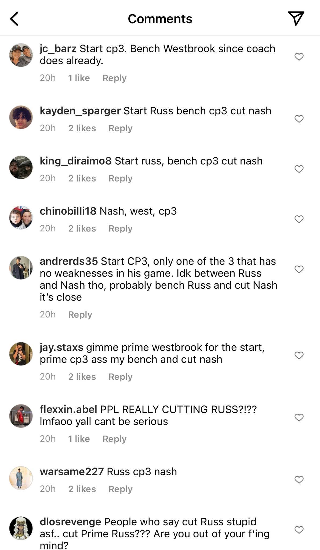This screenshot has height=550, width=320.
Task: Heart the chinobilli18 comment
Action: coord(299,219)
